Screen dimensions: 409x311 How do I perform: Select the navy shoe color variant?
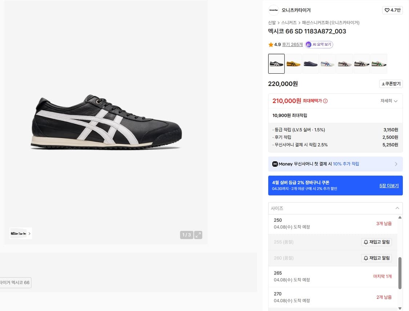pos(310,64)
